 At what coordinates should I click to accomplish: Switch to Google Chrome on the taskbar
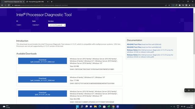pos(113,107)
